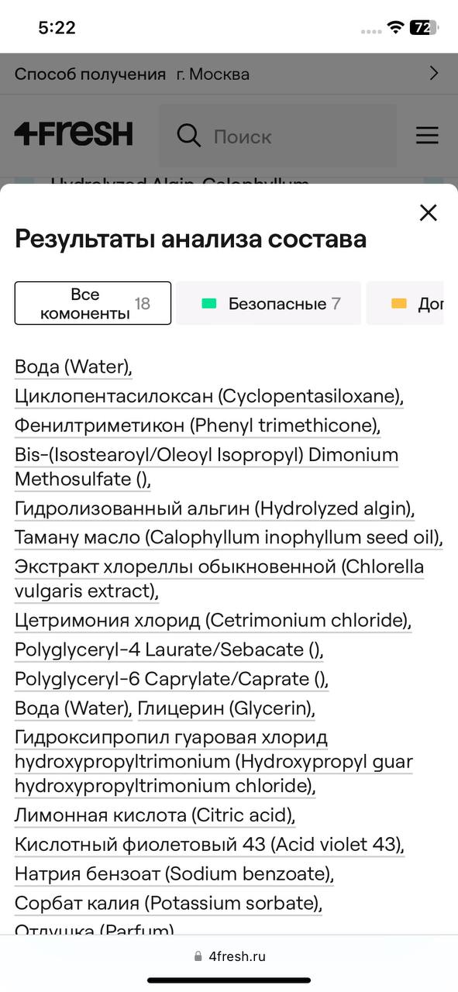Open Глицерин (Glycerin) ingredient link
This screenshot has height=992, width=458.
click(226, 708)
